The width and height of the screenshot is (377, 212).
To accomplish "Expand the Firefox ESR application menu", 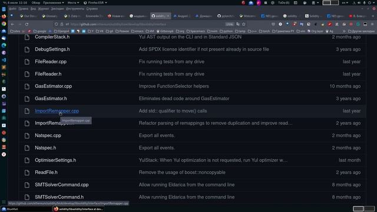I will click(x=95, y=2).
